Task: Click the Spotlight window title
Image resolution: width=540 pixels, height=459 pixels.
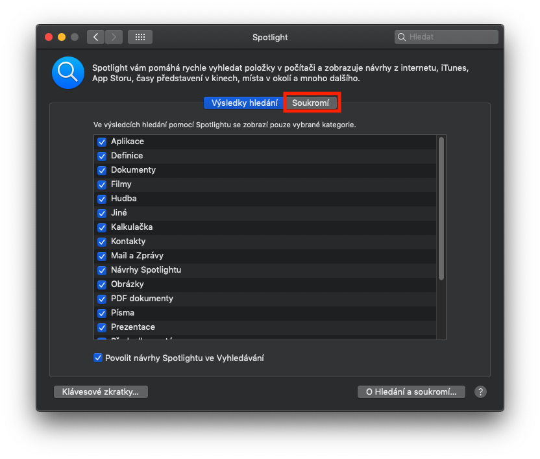Action: click(270, 37)
